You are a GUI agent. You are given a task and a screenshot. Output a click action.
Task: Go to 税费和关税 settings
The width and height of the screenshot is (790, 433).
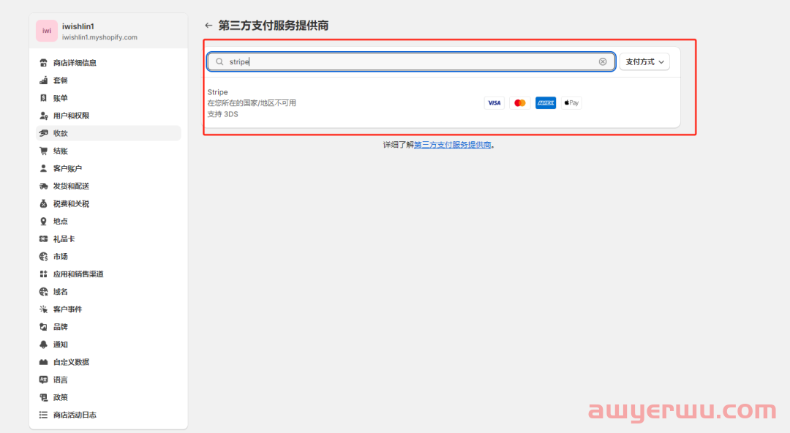coord(108,203)
